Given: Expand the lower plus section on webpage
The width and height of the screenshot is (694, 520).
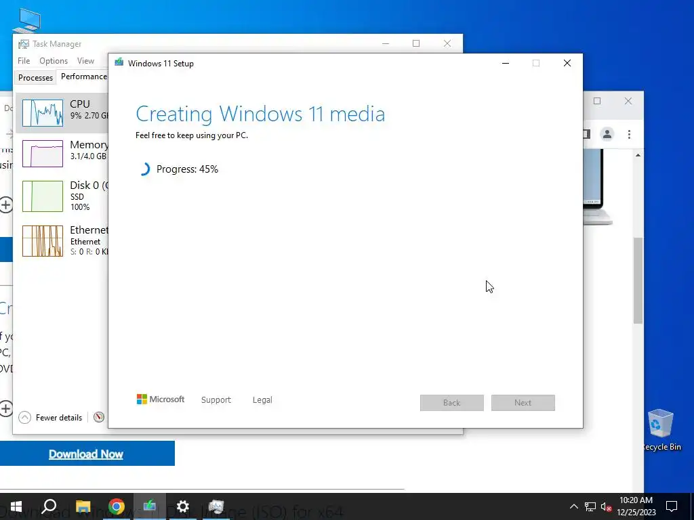Looking at the screenshot, I should (5, 408).
